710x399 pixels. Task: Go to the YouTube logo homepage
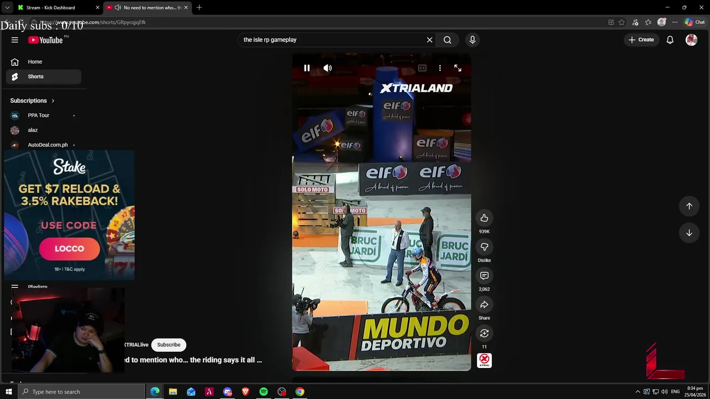[x=45, y=40]
